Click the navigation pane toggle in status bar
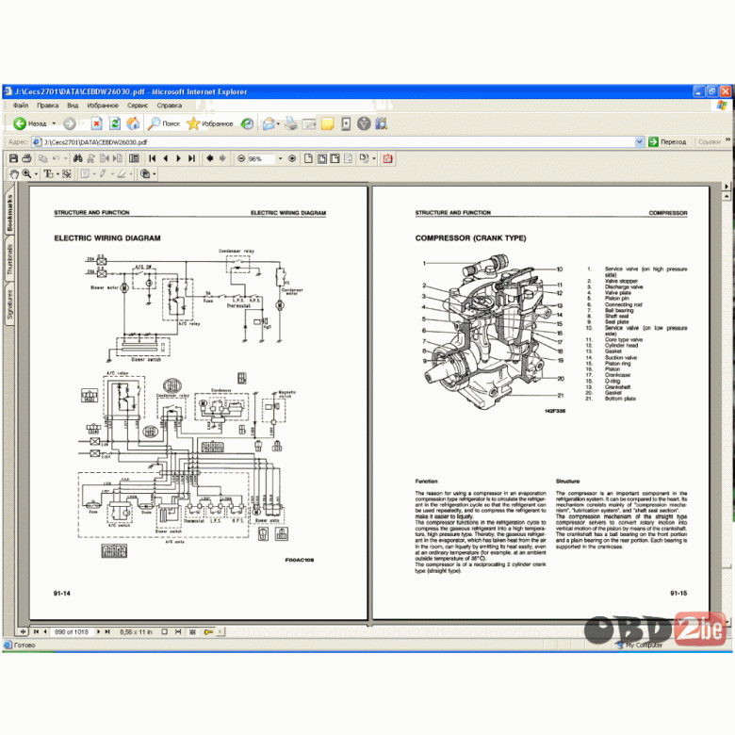The width and height of the screenshot is (735, 735). click(x=23, y=632)
